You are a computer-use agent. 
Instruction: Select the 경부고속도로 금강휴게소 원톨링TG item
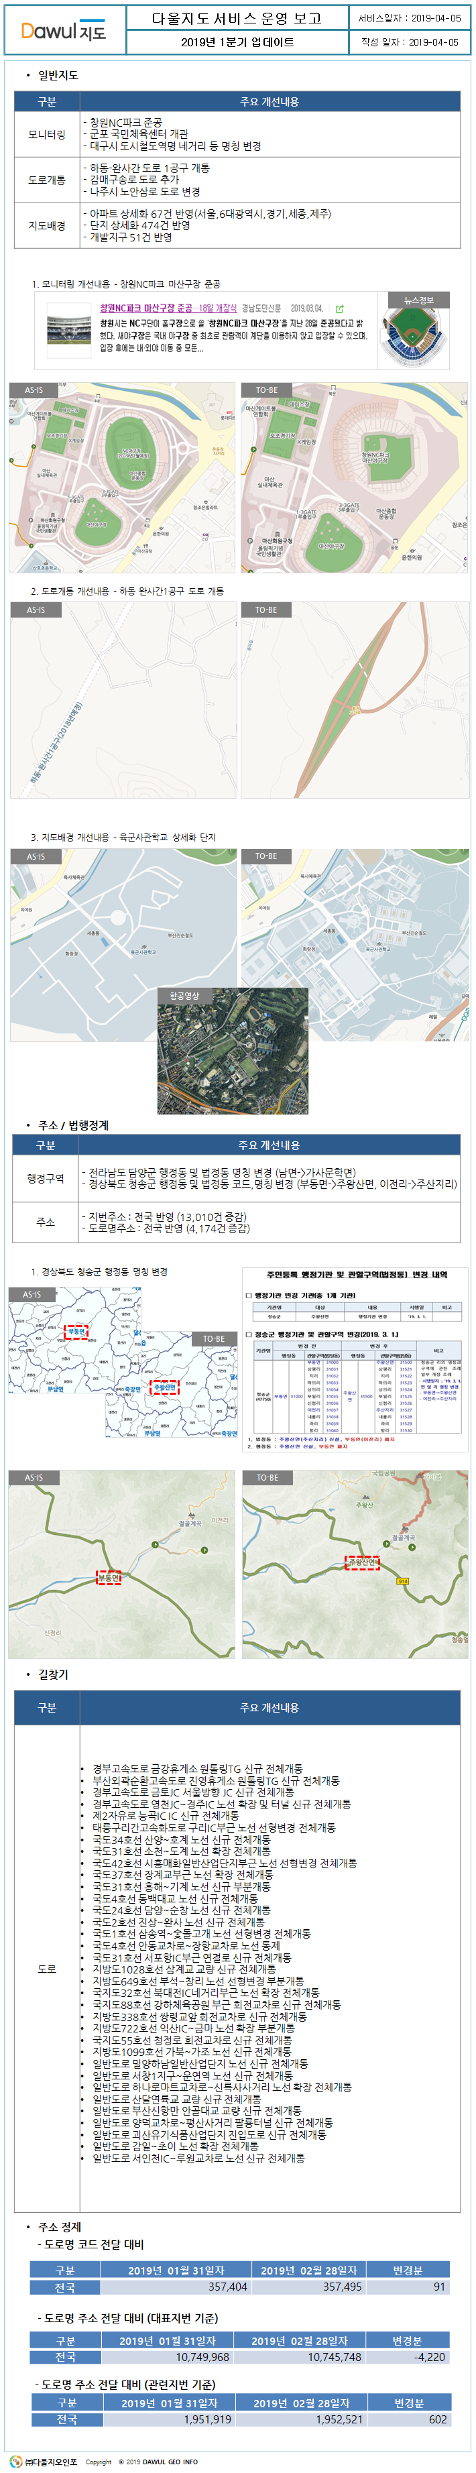196,1768
